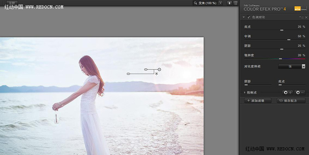Open the 对比度种类 dropdown arrow
This screenshot has width=309, height=155.
[x=304, y=66]
